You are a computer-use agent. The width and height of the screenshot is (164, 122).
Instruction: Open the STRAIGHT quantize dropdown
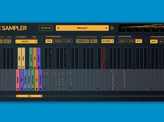(83, 41)
